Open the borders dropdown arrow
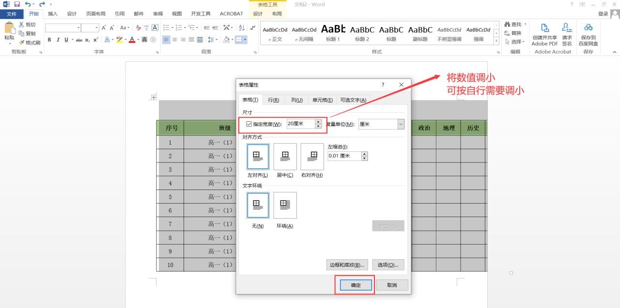Screen dimensions: 620x308 (x=245, y=40)
